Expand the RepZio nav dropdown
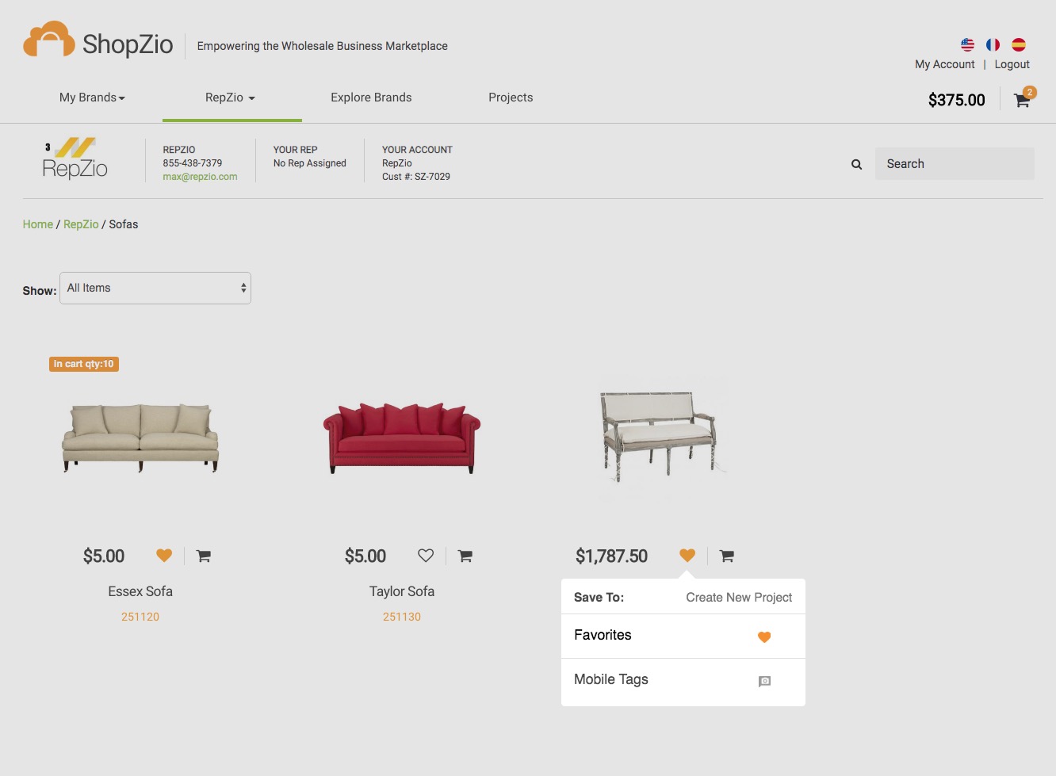 click(230, 97)
